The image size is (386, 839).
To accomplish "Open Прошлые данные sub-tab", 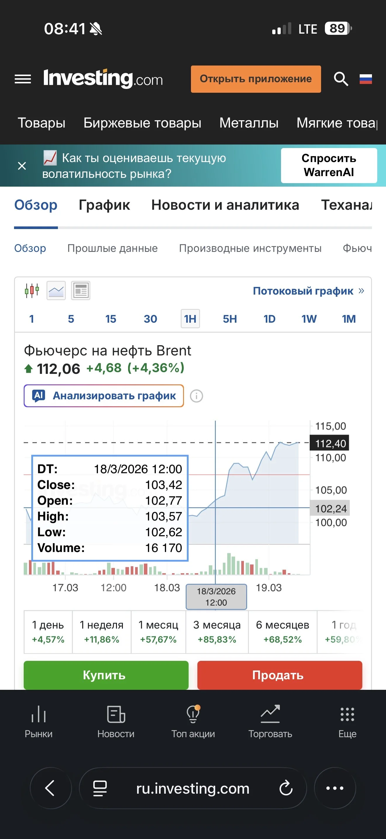I will coord(112,248).
